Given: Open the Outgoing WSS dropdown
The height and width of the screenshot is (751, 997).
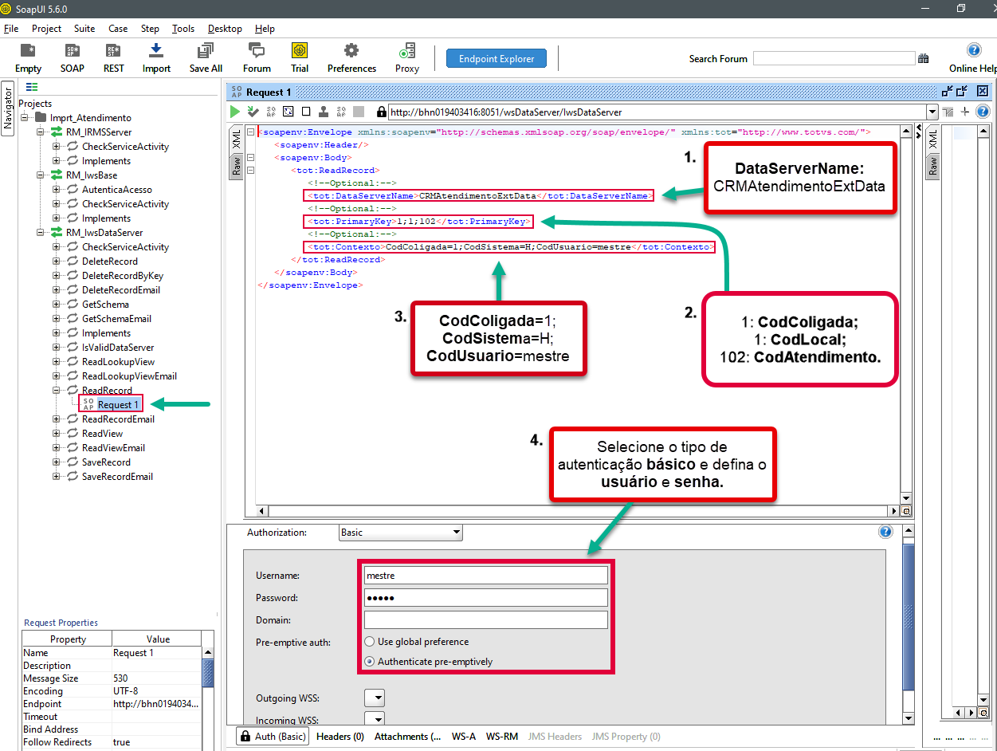Looking at the screenshot, I should click(x=375, y=698).
